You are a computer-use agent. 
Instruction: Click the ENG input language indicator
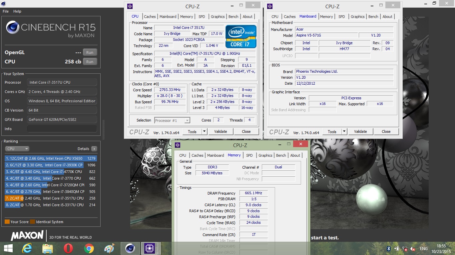pyautogui.click(x=424, y=249)
